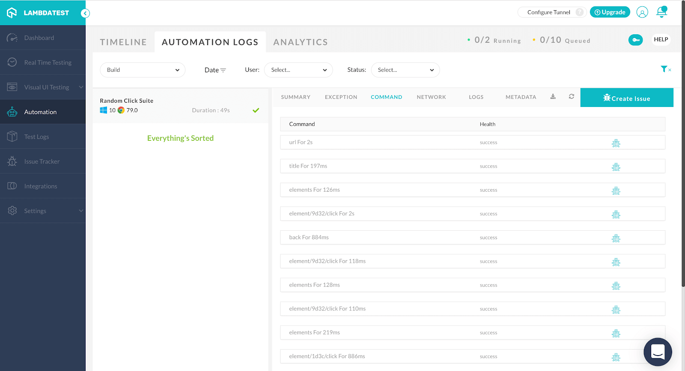Click the download logs icon

pos(553,97)
